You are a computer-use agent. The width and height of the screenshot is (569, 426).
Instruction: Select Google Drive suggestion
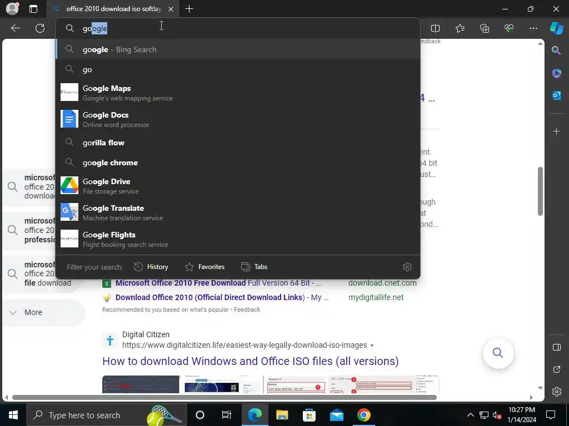pyautogui.click(x=238, y=186)
